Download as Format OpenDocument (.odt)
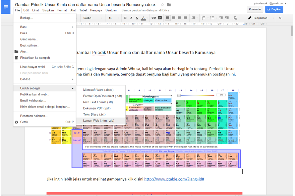This screenshot has height=196, width=295. pos(101,96)
